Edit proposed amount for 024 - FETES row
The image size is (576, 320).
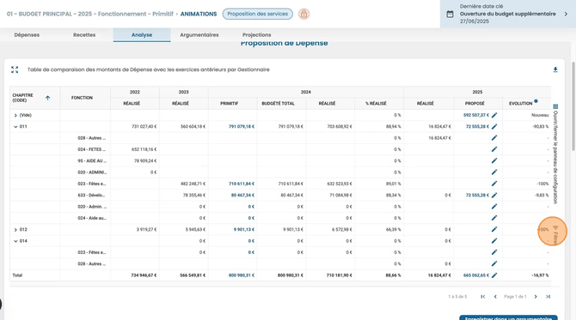click(x=494, y=149)
